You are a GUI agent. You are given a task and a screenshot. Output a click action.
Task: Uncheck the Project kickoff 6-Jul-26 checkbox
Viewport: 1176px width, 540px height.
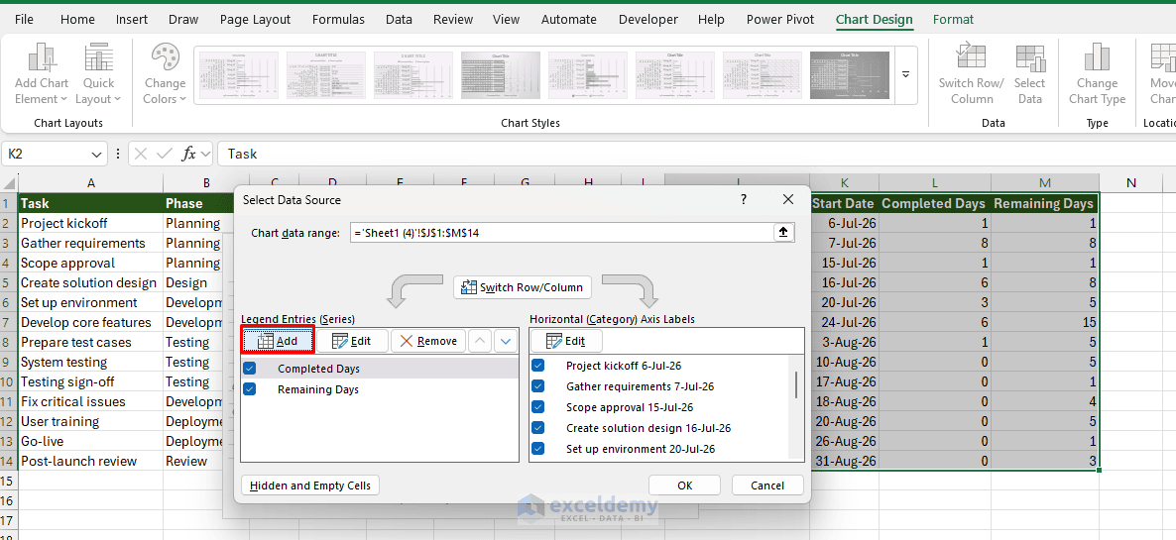click(x=537, y=366)
